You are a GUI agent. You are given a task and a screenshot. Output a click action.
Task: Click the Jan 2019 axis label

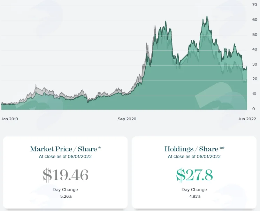click(10, 119)
